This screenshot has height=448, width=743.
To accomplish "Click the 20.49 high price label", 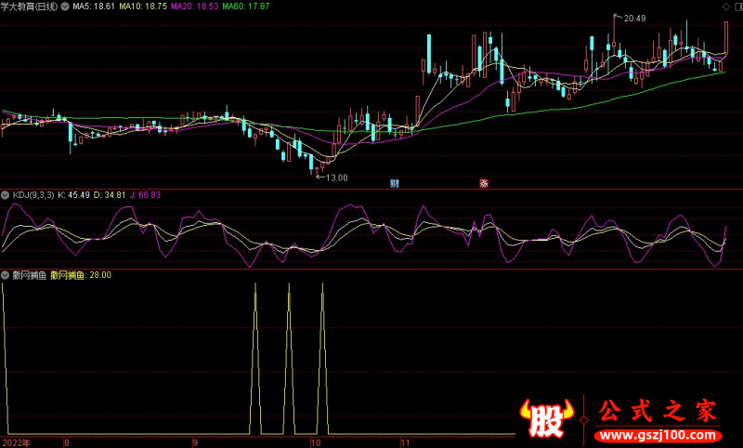I will [x=634, y=18].
